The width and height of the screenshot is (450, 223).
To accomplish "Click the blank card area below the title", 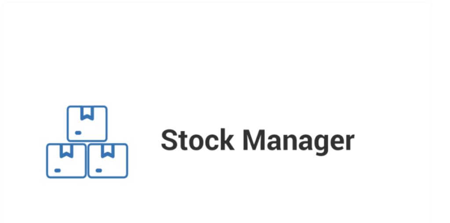I will pos(217,201).
